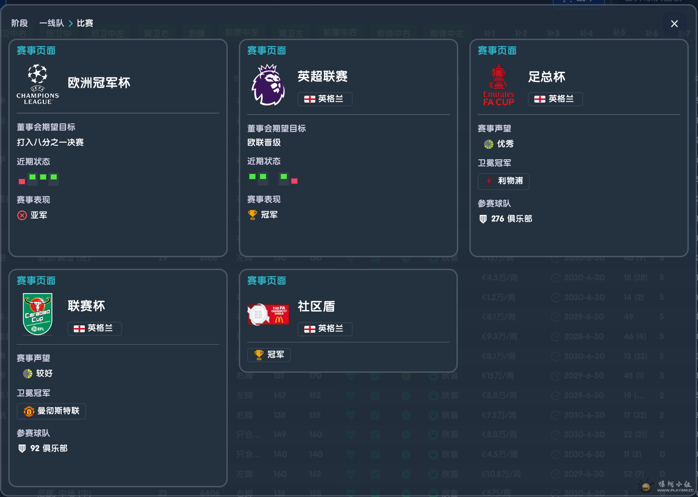698x497 pixels.
Task: Click the shield icon beside 276 俱乐部
Action: tap(483, 219)
